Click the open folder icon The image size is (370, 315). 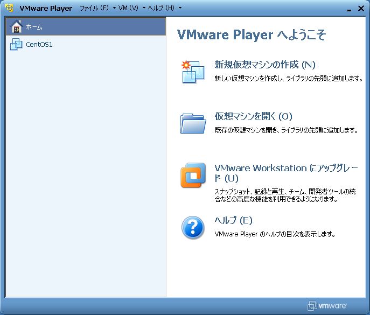[x=193, y=123]
